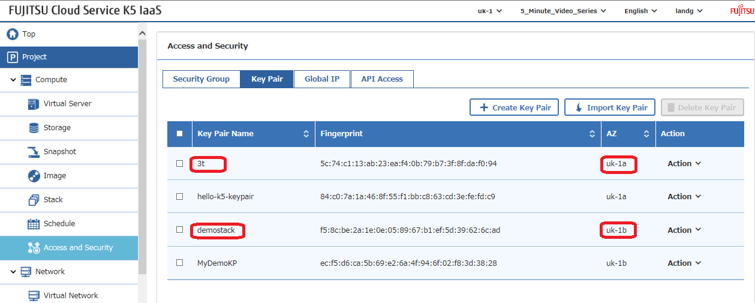Viewport: 755px width, 303px height.
Task: Click fingerprint starting ec:f5:d6
Action: pyautogui.click(x=408, y=263)
